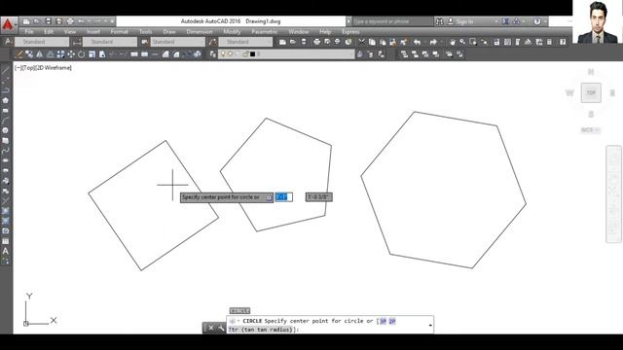The height and width of the screenshot is (350, 623).
Task: Expand the command line history arrow
Action: point(430,325)
